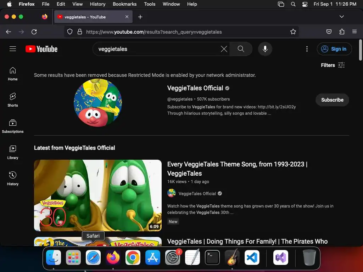Open a new tab
The width and height of the screenshot is (363, 272).
[x=140, y=17]
